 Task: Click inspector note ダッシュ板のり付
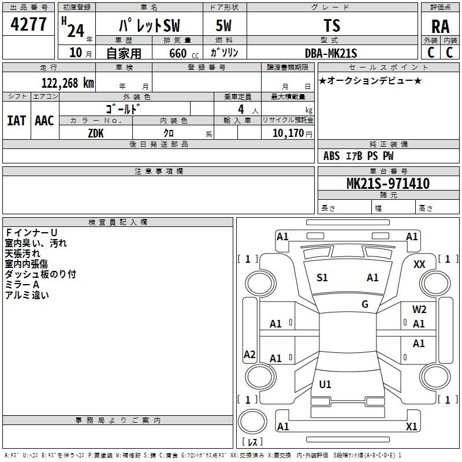[40, 274]
